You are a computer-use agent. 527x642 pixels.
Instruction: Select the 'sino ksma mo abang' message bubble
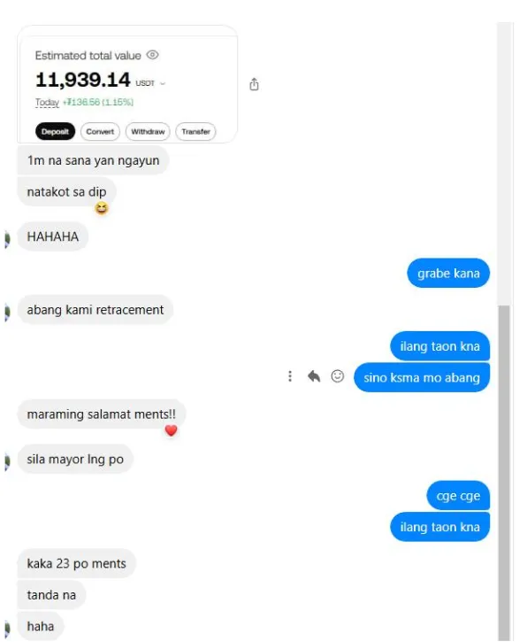[x=422, y=377]
